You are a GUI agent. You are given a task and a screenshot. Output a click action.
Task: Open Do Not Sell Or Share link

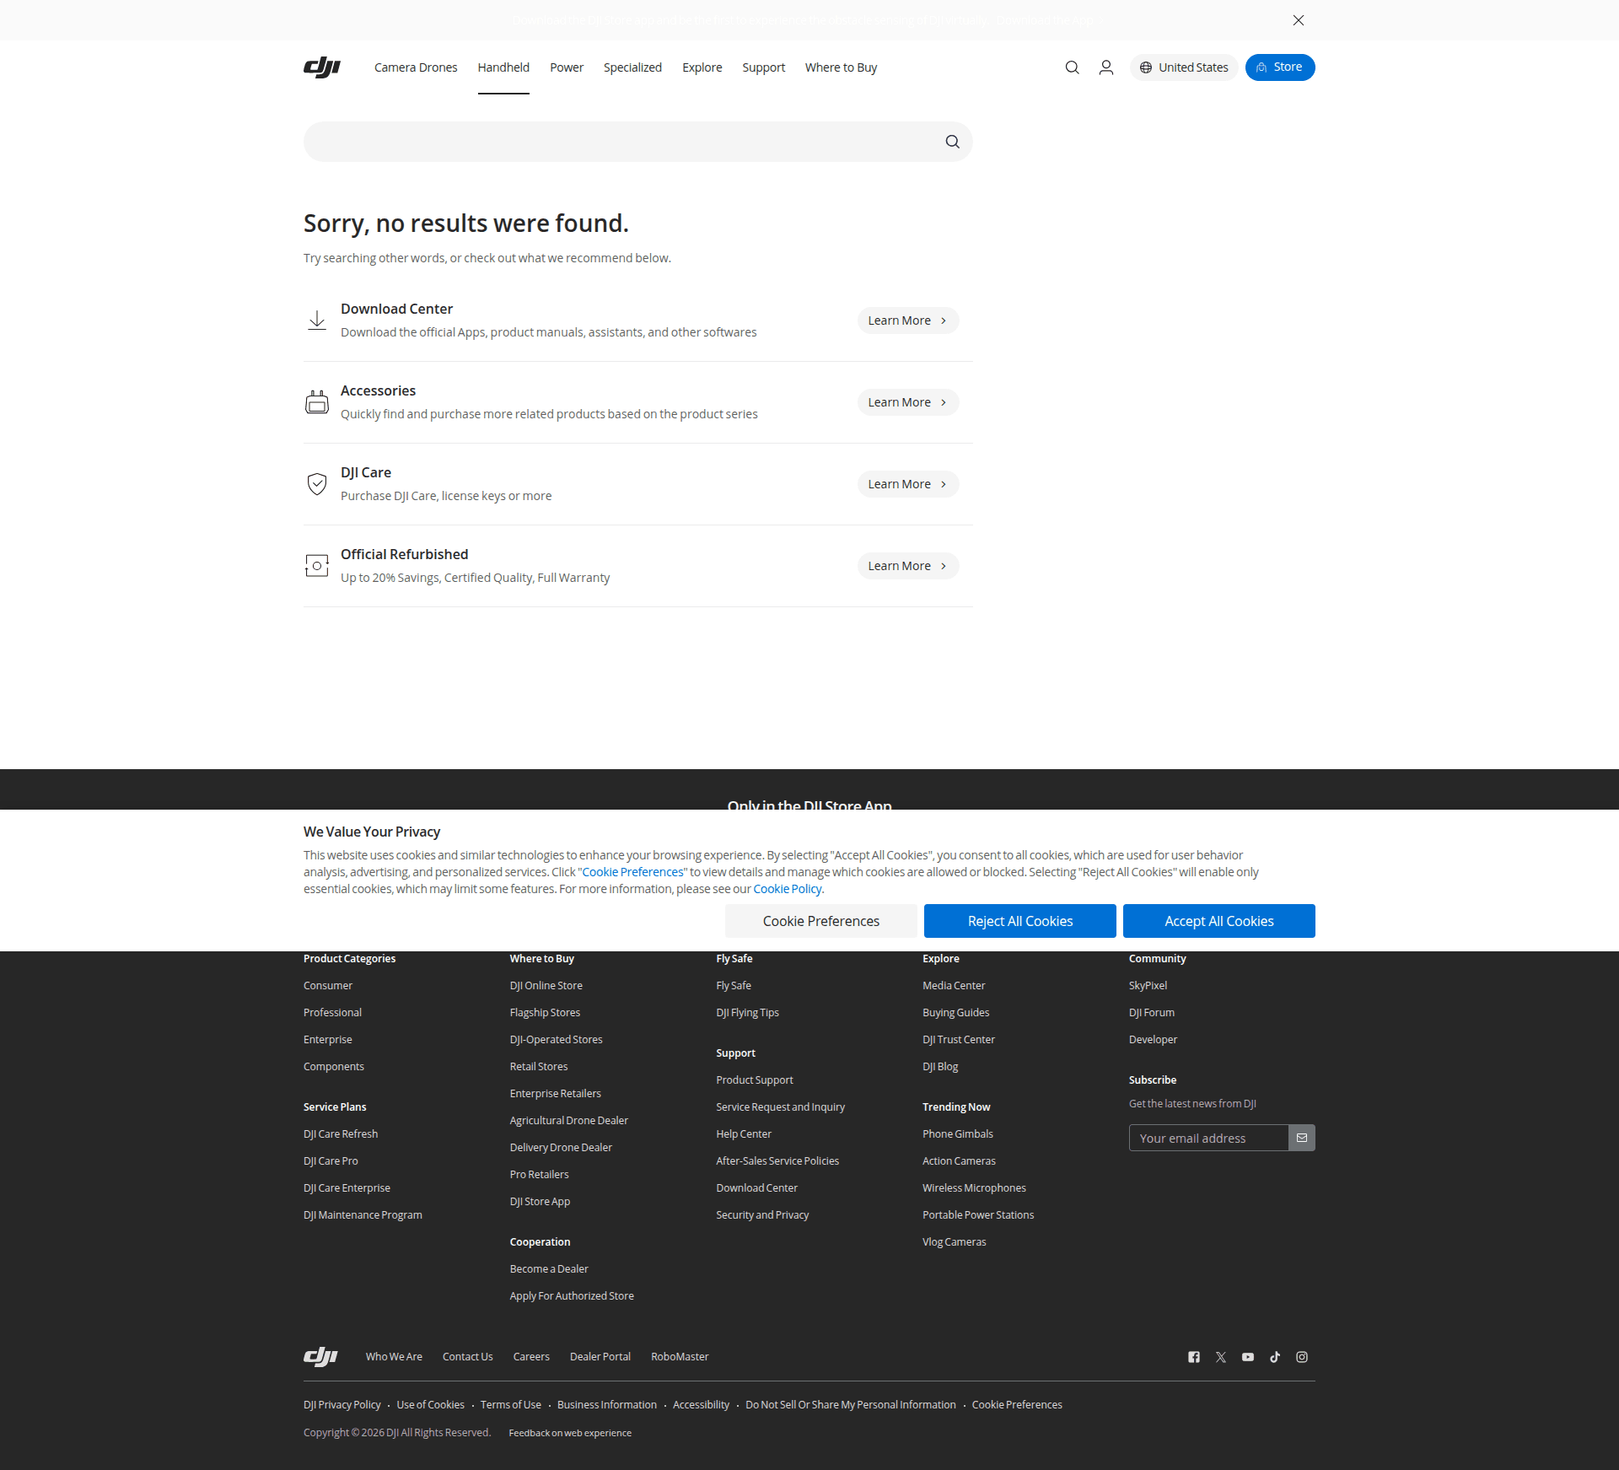click(x=851, y=1404)
